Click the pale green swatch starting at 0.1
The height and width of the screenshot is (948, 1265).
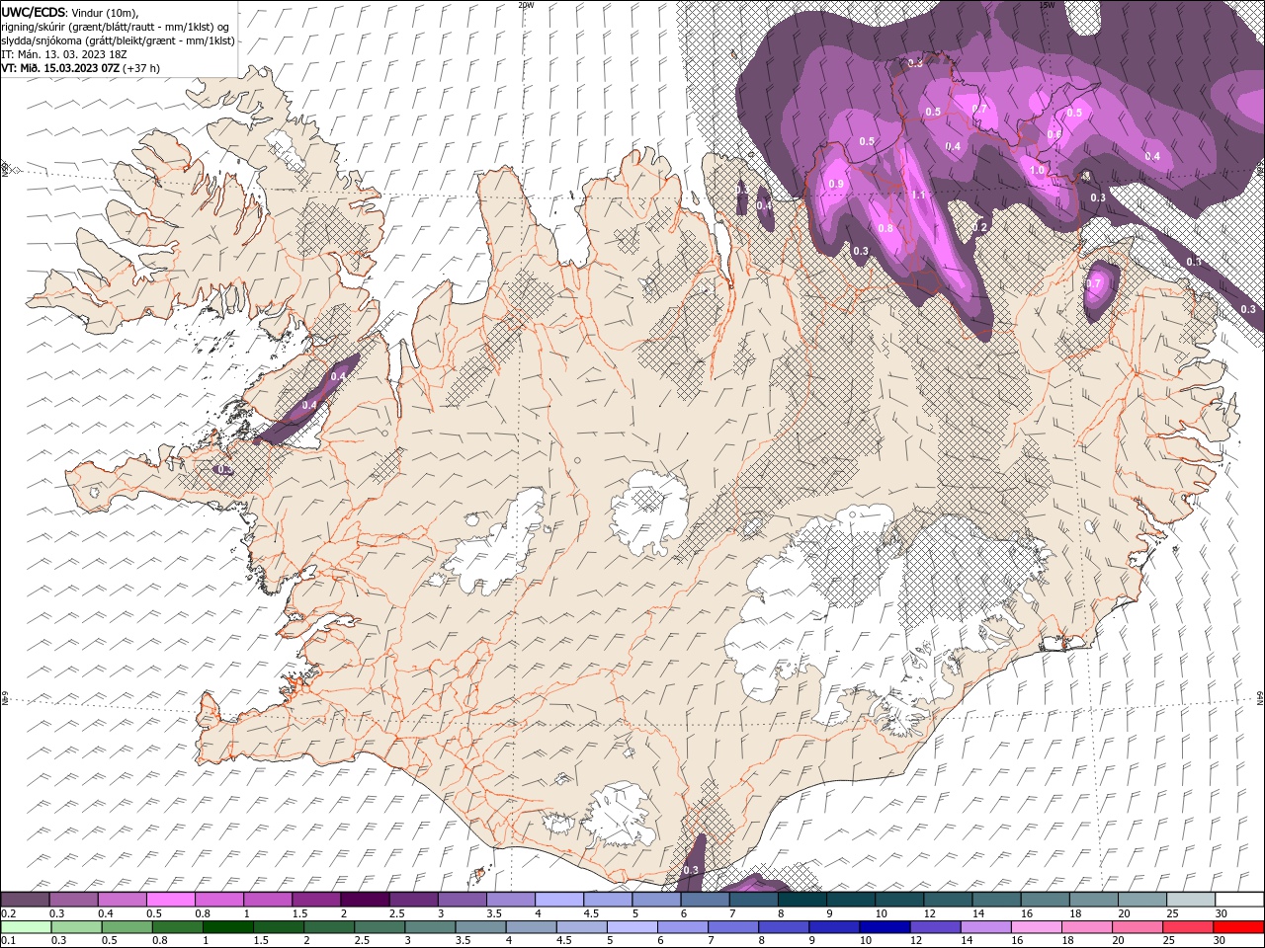(x=26, y=926)
